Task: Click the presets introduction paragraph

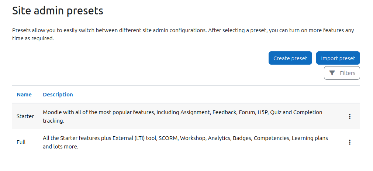Action: point(183,34)
